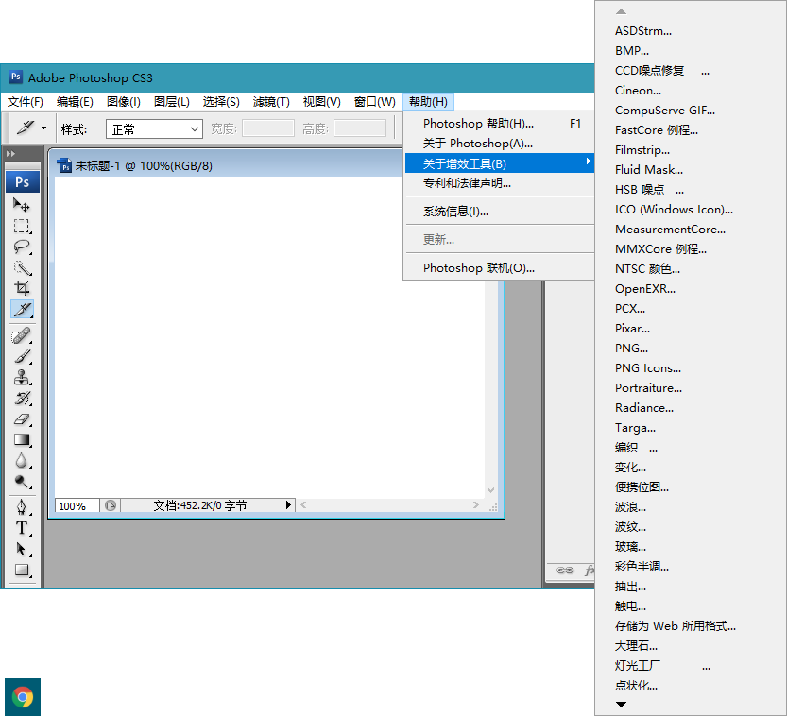Close the 帮助(H) menu
The width and height of the screenshot is (787, 716).
point(428,102)
